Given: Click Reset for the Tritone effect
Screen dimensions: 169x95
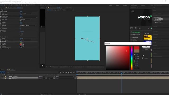Looking at the screenshot, I should 21,42.
